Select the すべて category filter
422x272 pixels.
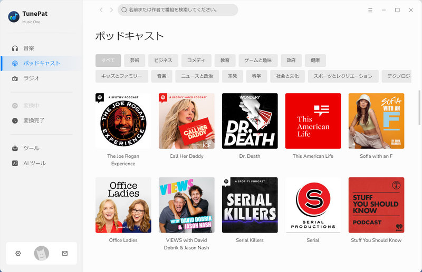(x=108, y=61)
